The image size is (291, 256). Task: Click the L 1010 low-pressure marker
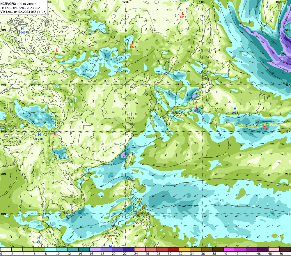(264, 127)
